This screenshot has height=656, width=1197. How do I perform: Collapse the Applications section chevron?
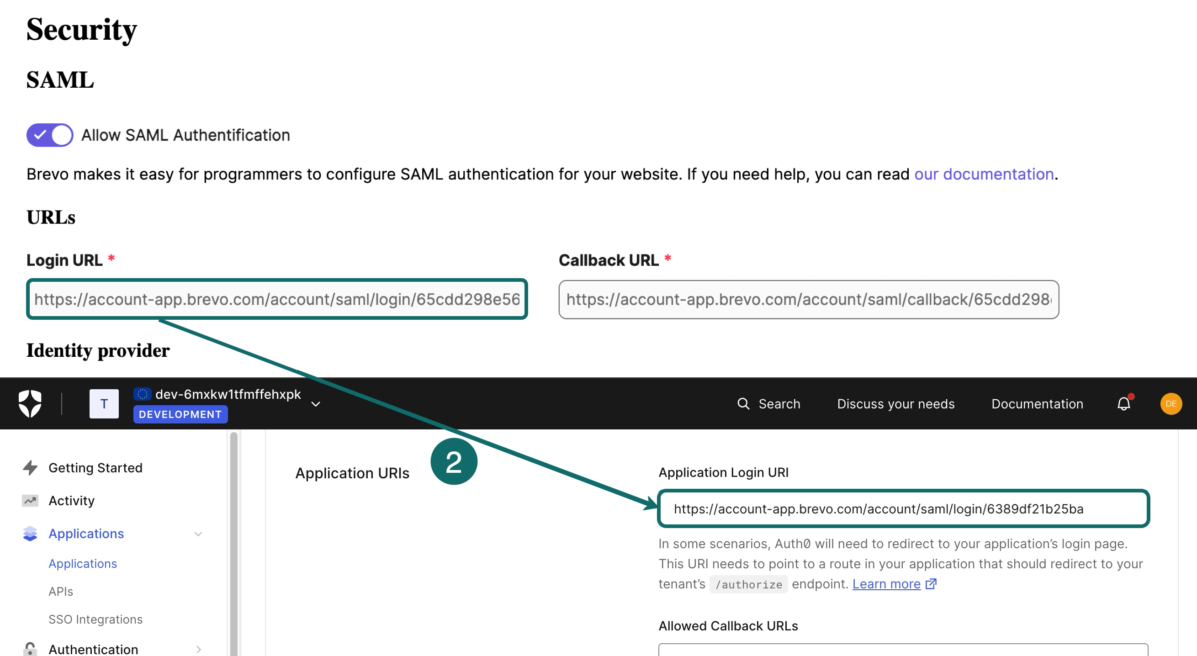click(x=199, y=534)
